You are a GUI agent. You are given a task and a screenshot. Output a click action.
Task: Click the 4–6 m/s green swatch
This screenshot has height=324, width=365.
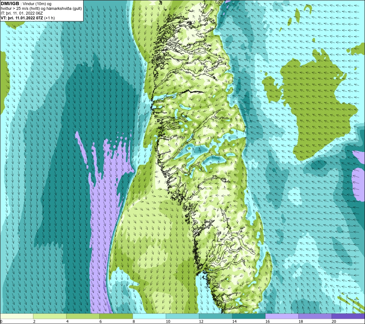coord(83,316)
